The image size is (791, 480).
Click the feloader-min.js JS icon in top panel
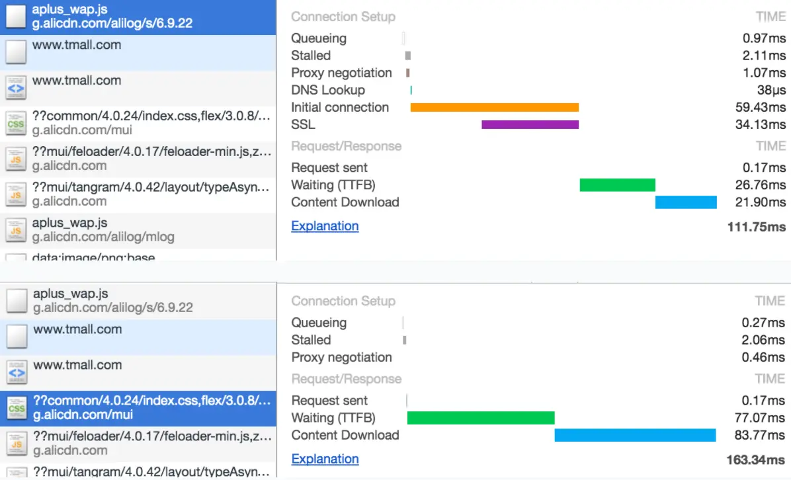(16, 159)
